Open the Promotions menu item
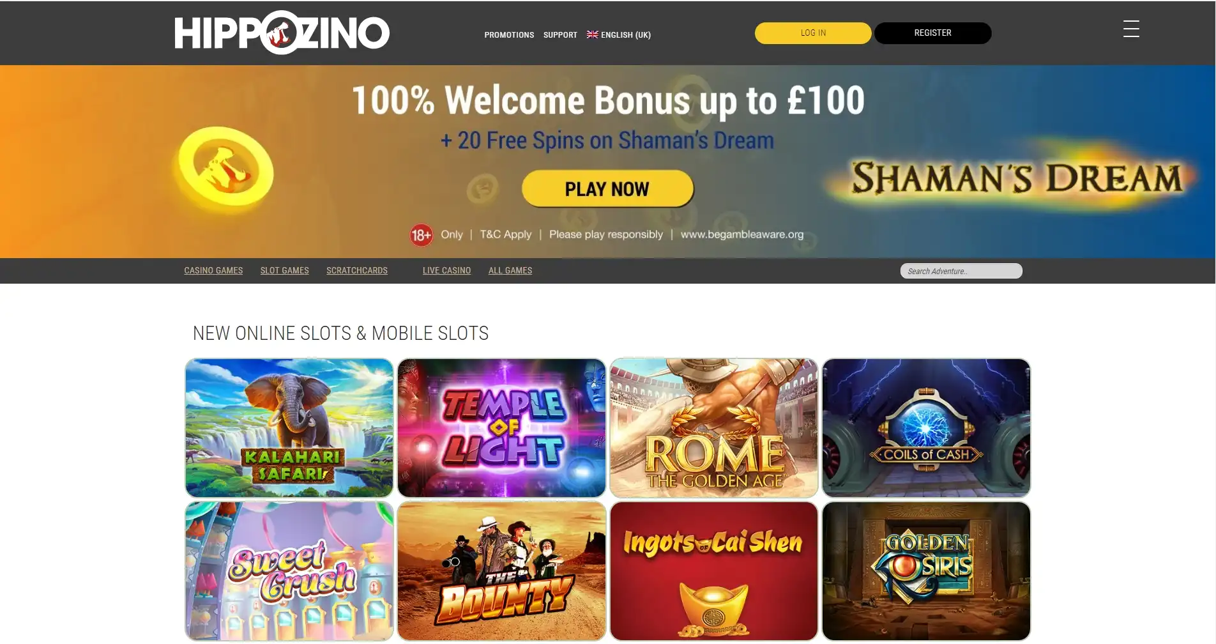The height and width of the screenshot is (644, 1216). (x=509, y=34)
